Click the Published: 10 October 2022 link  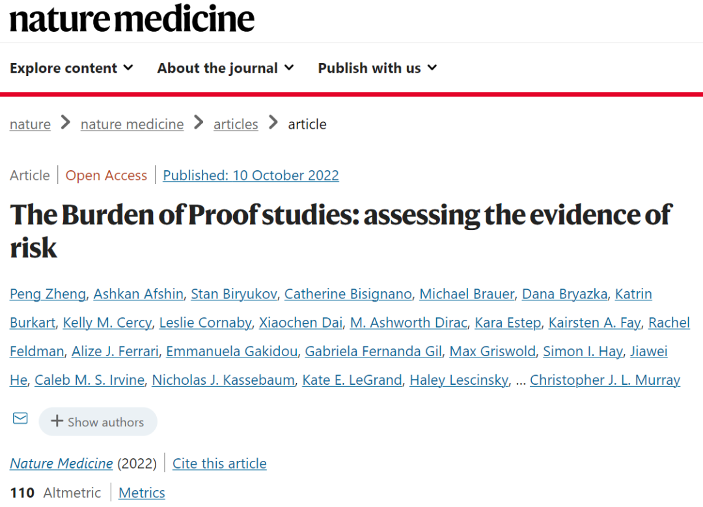coord(251,175)
